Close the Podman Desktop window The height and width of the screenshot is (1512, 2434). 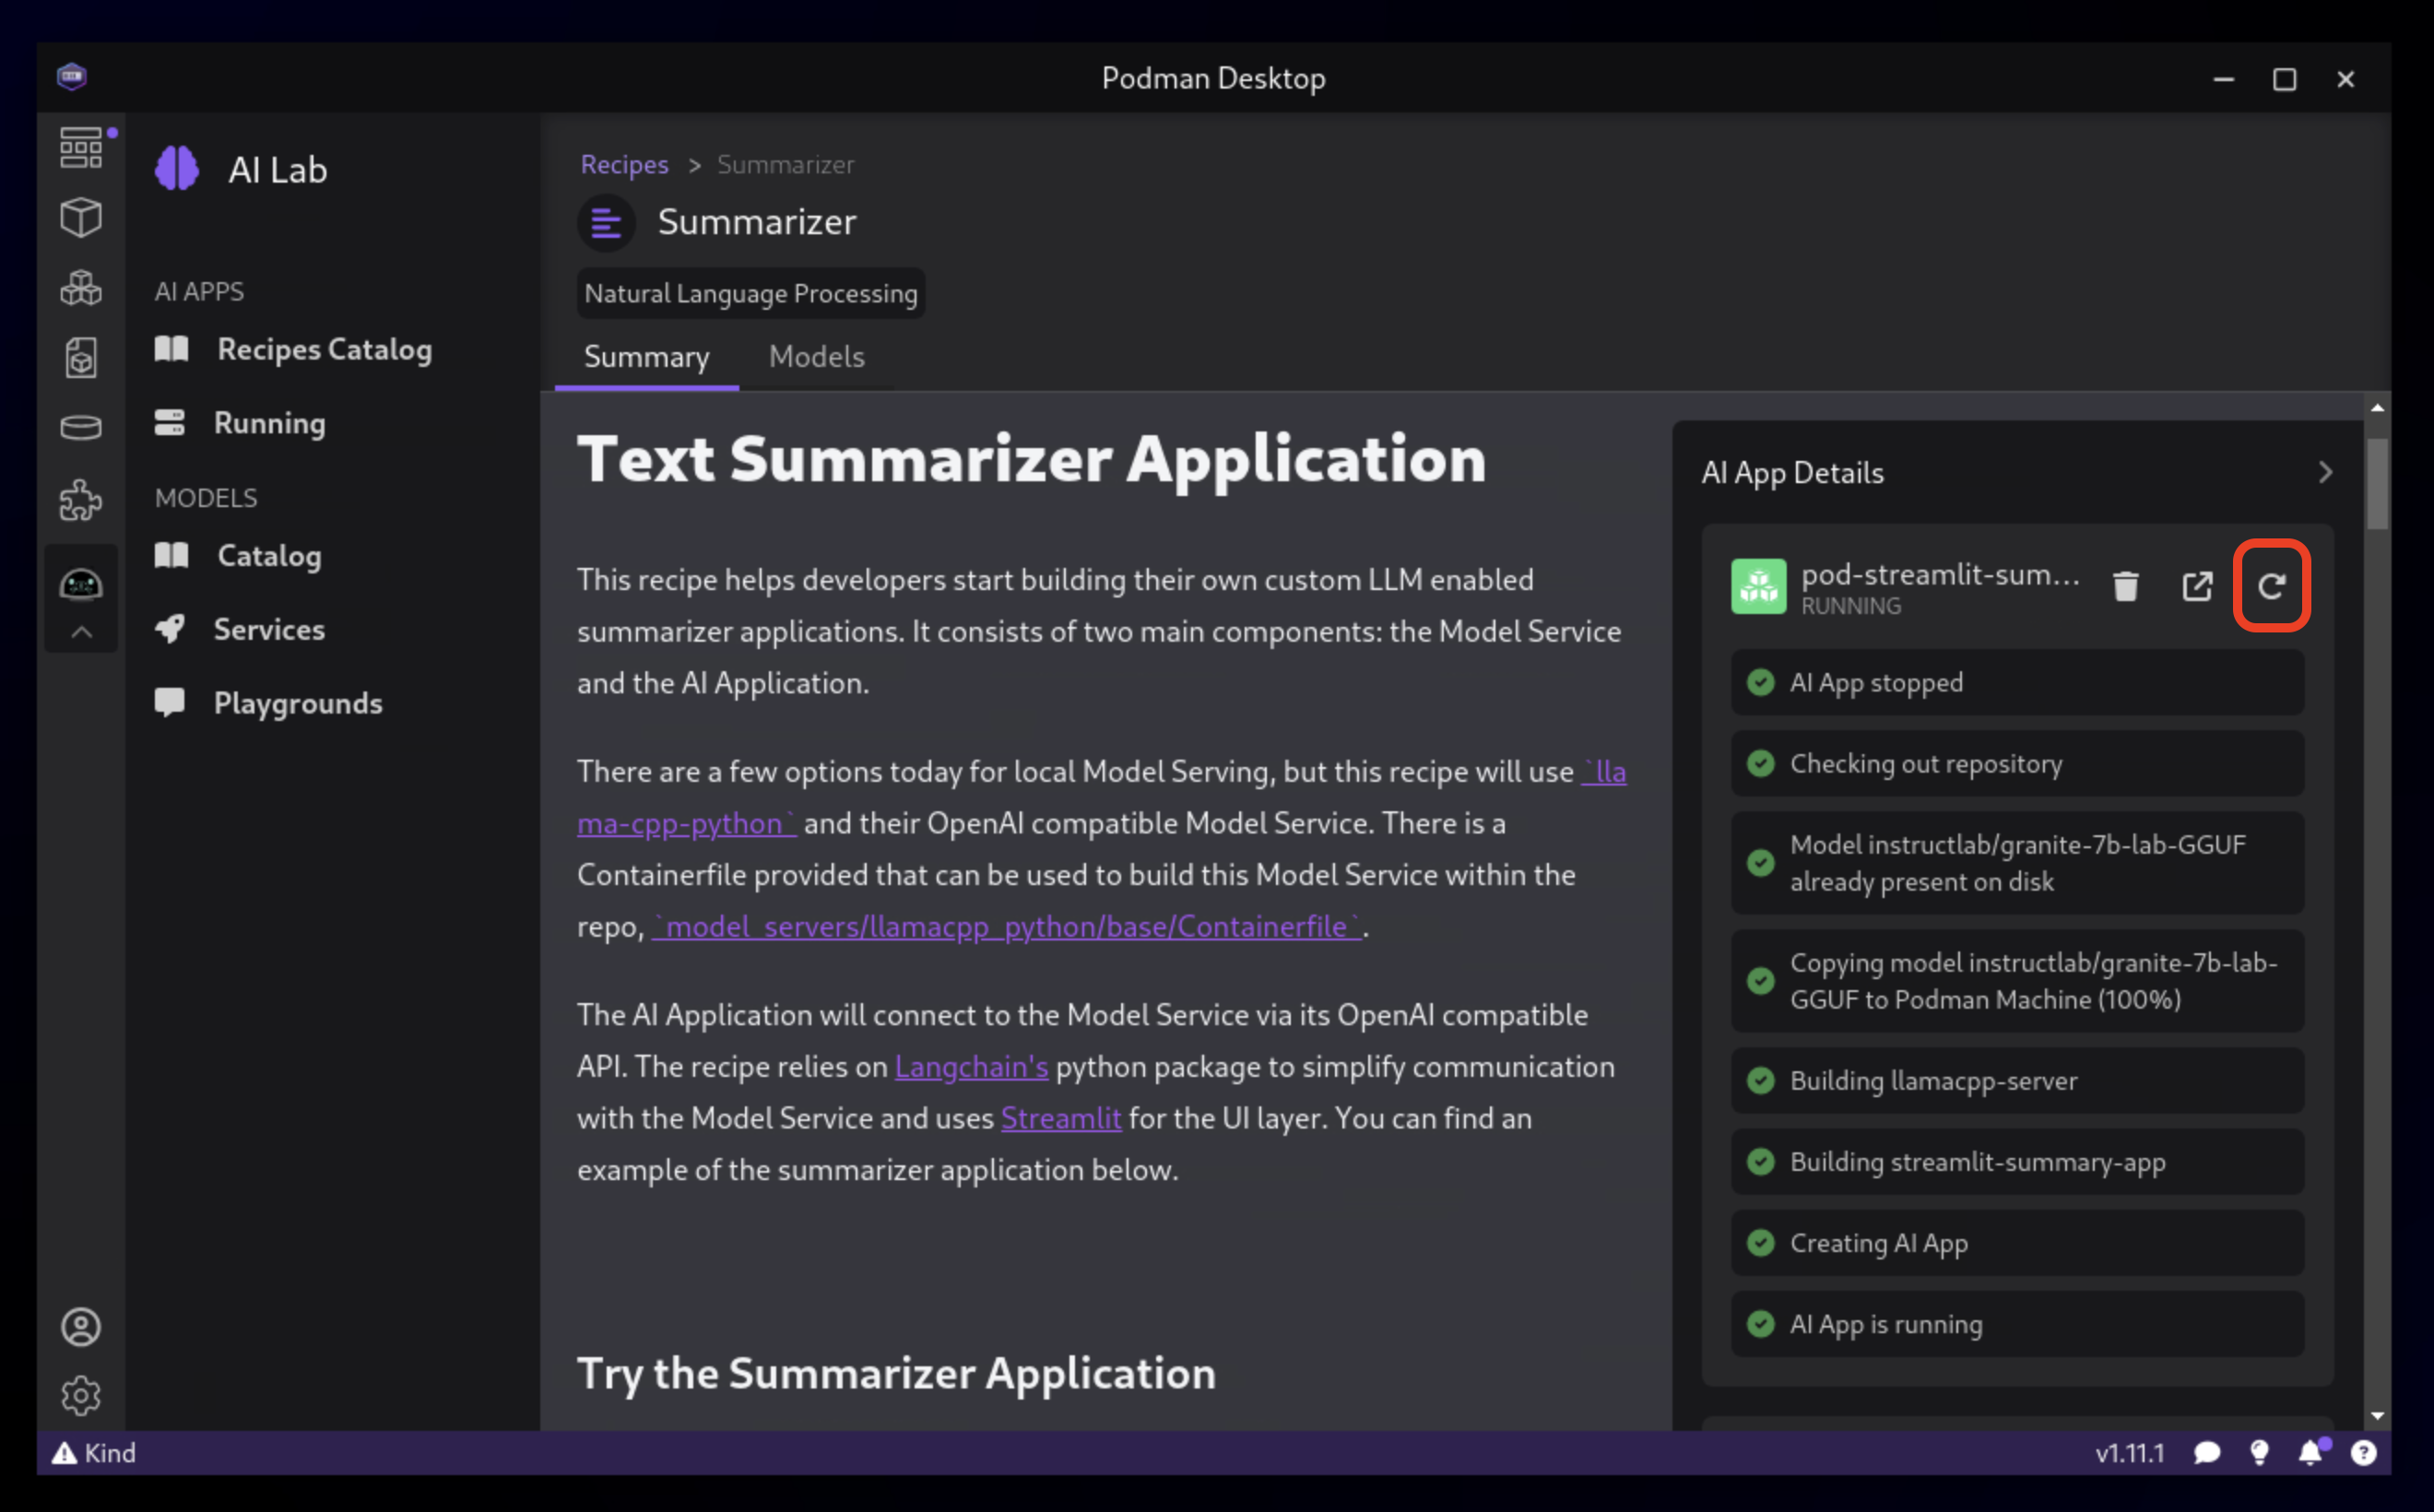[x=2345, y=79]
